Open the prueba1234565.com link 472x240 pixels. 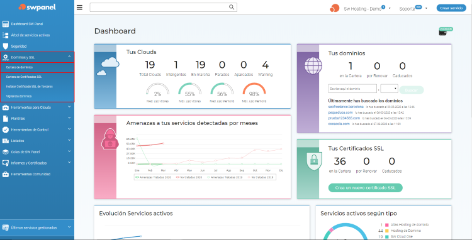pyautogui.click(x=344, y=118)
